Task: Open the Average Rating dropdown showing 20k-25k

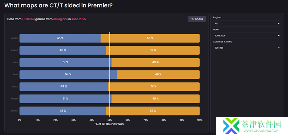Action: 247,48
